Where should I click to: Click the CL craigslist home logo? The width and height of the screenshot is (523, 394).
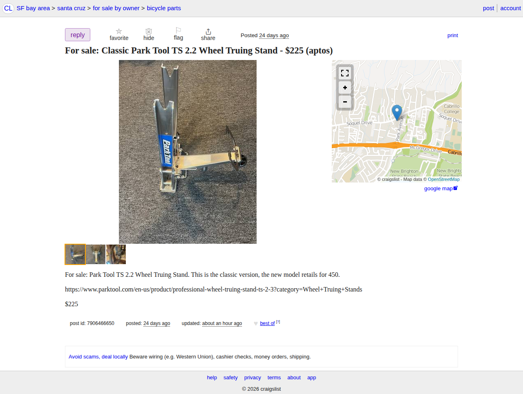8,8
